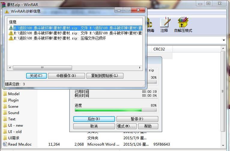Click the right arrow of diagnostic list scrollbar
This screenshot has width=230, height=151.
(140, 68)
